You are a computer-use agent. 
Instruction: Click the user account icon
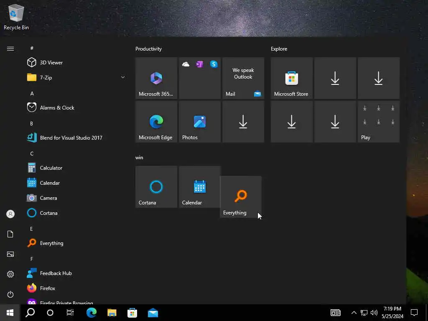(x=10, y=214)
